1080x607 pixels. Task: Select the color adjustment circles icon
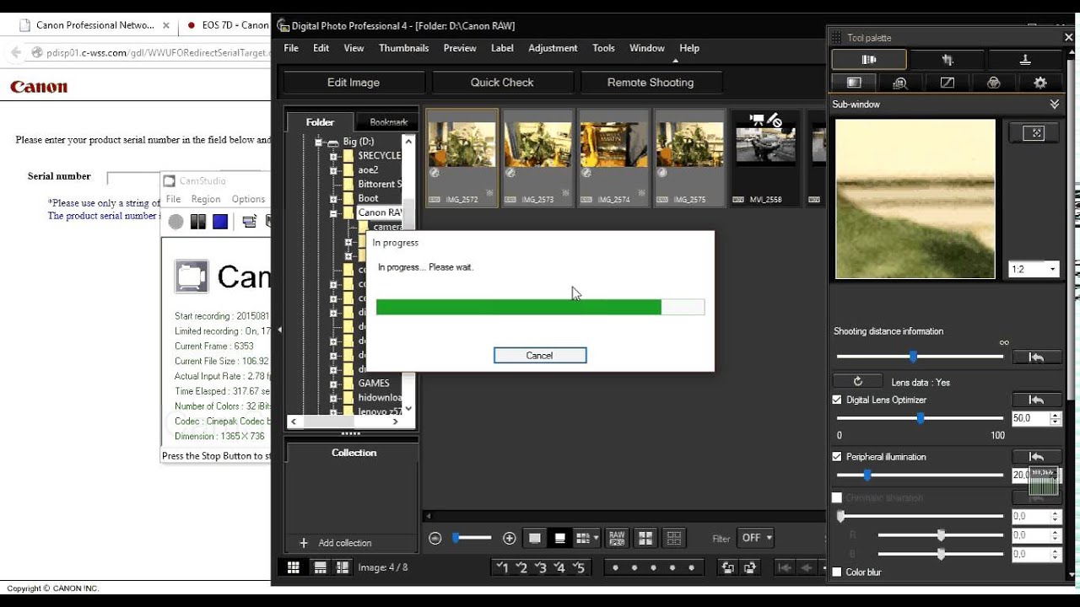point(993,83)
